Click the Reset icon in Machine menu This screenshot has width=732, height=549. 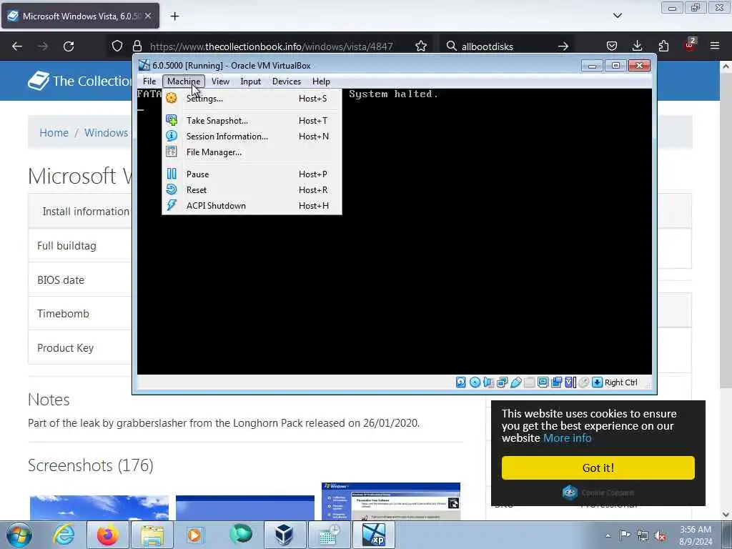click(x=172, y=189)
